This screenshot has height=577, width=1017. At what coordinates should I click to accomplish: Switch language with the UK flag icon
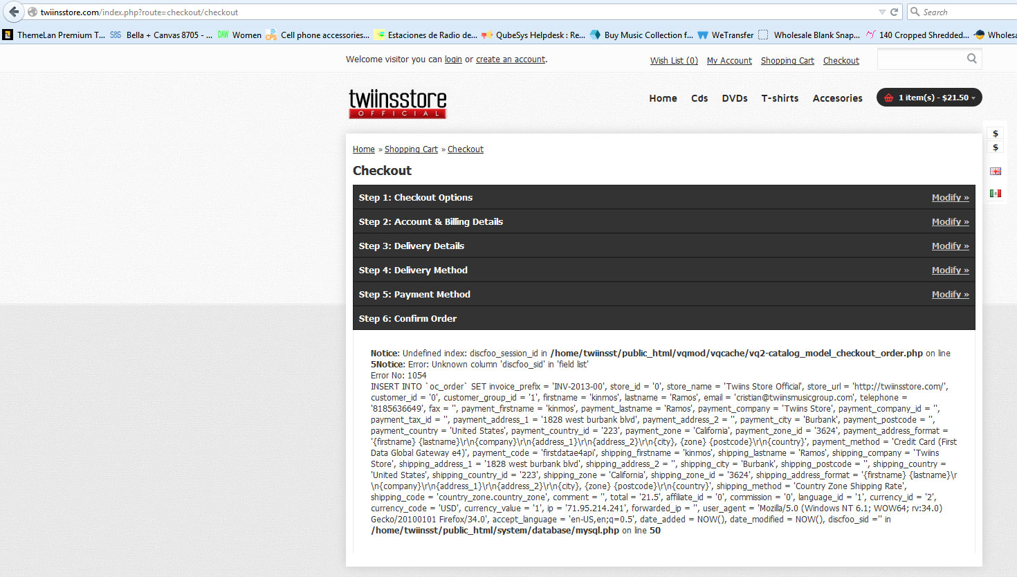pos(996,172)
